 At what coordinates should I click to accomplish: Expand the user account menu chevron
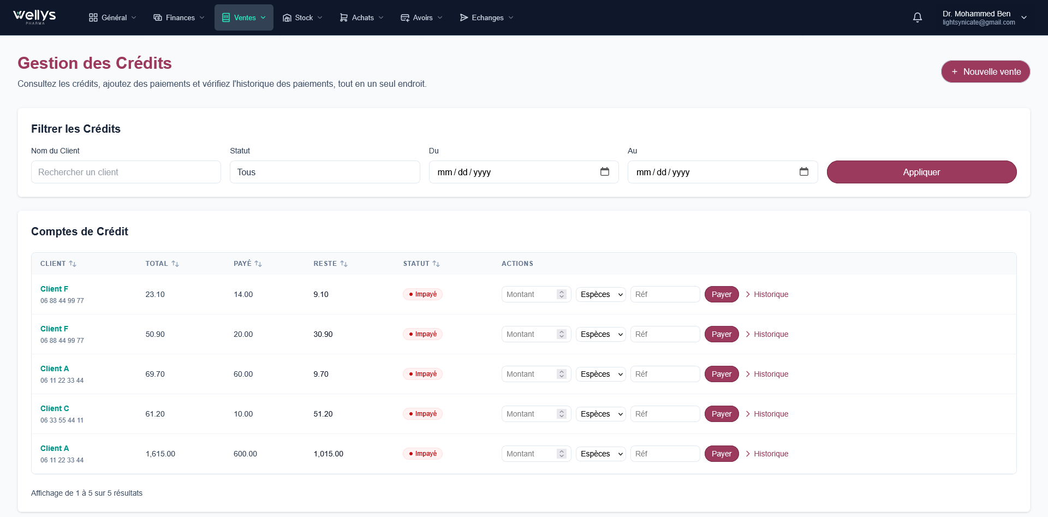(1024, 17)
